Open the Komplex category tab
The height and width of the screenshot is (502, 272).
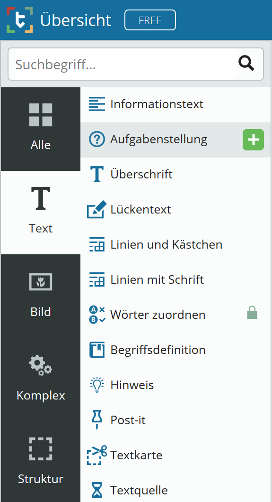tap(41, 380)
